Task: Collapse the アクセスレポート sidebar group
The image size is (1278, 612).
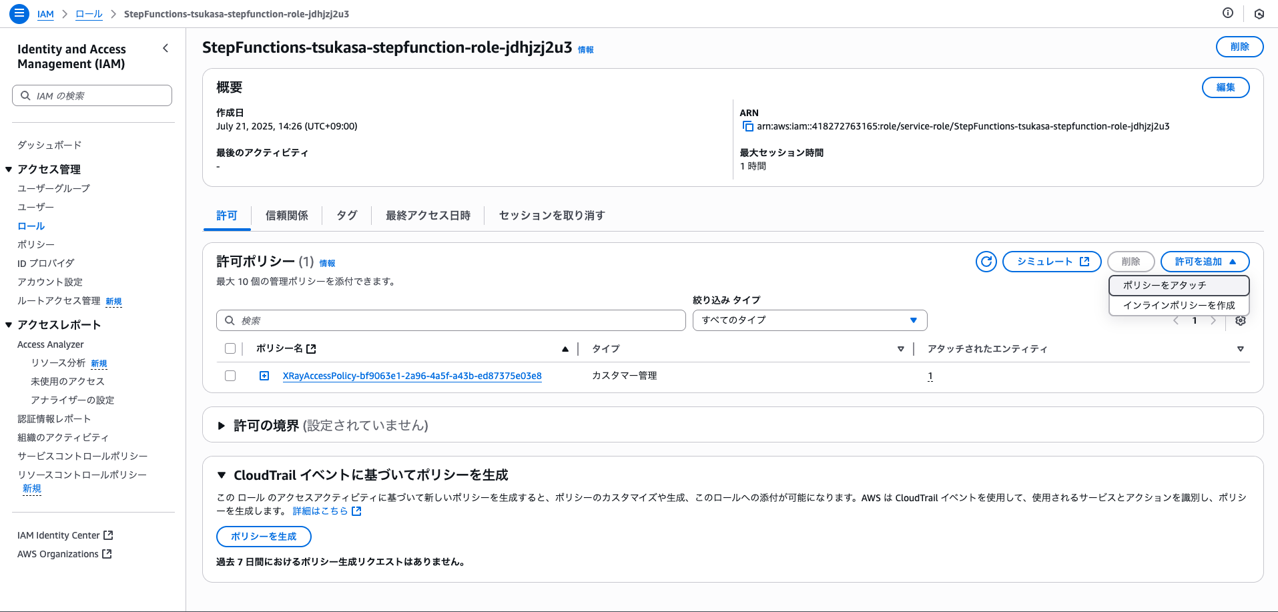Action: [x=9, y=325]
